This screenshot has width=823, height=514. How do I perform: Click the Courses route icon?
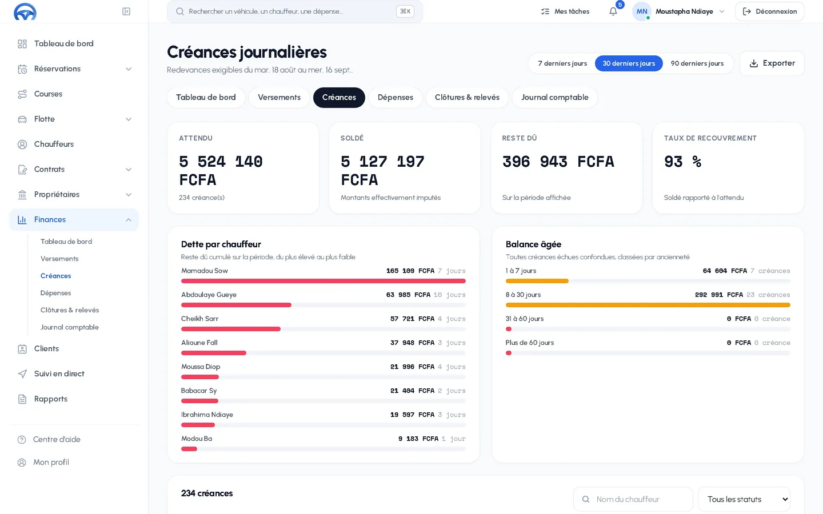pos(22,94)
